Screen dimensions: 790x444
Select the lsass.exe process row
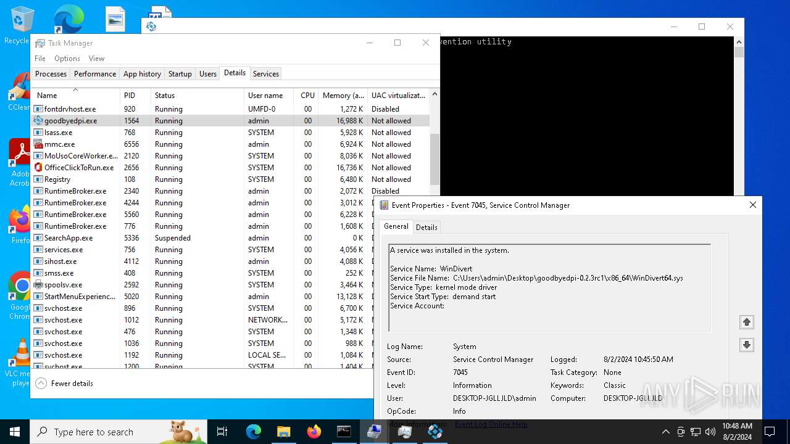231,133
